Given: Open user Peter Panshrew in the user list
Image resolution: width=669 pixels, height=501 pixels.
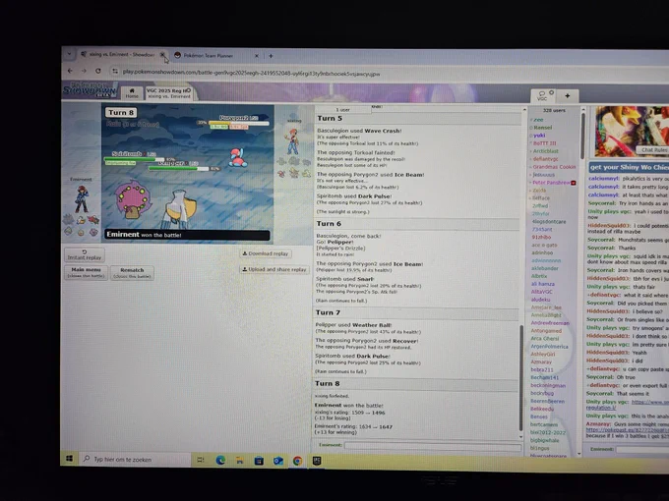Looking at the screenshot, I should 551,183.
